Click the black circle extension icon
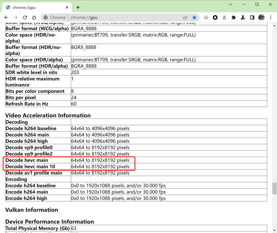This screenshot has width=277, height=233. coord(215,17)
